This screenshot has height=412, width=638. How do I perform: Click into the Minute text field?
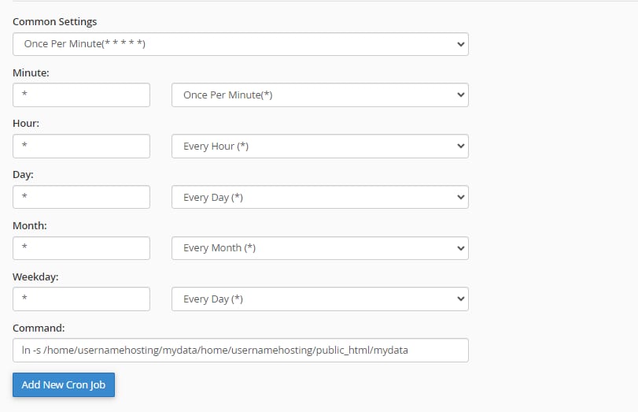point(81,95)
